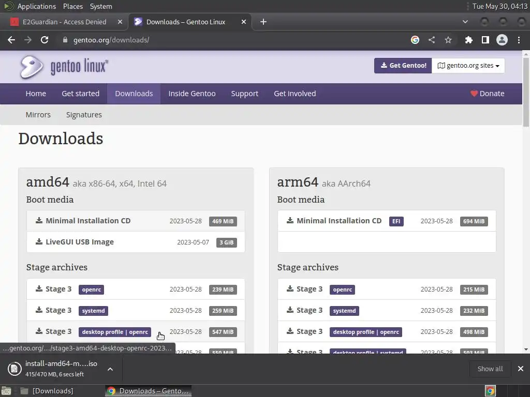Open the Places system menu
Screen dimensions: 530x397
pos(72,6)
